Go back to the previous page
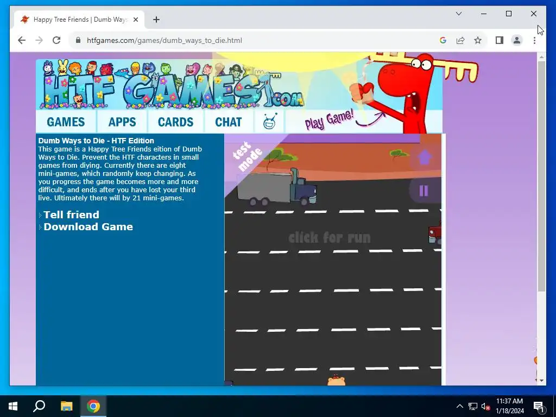 [22, 40]
